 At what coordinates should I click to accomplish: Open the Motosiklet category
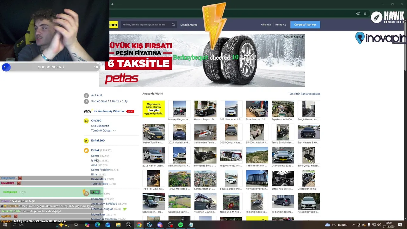tap(98, 215)
